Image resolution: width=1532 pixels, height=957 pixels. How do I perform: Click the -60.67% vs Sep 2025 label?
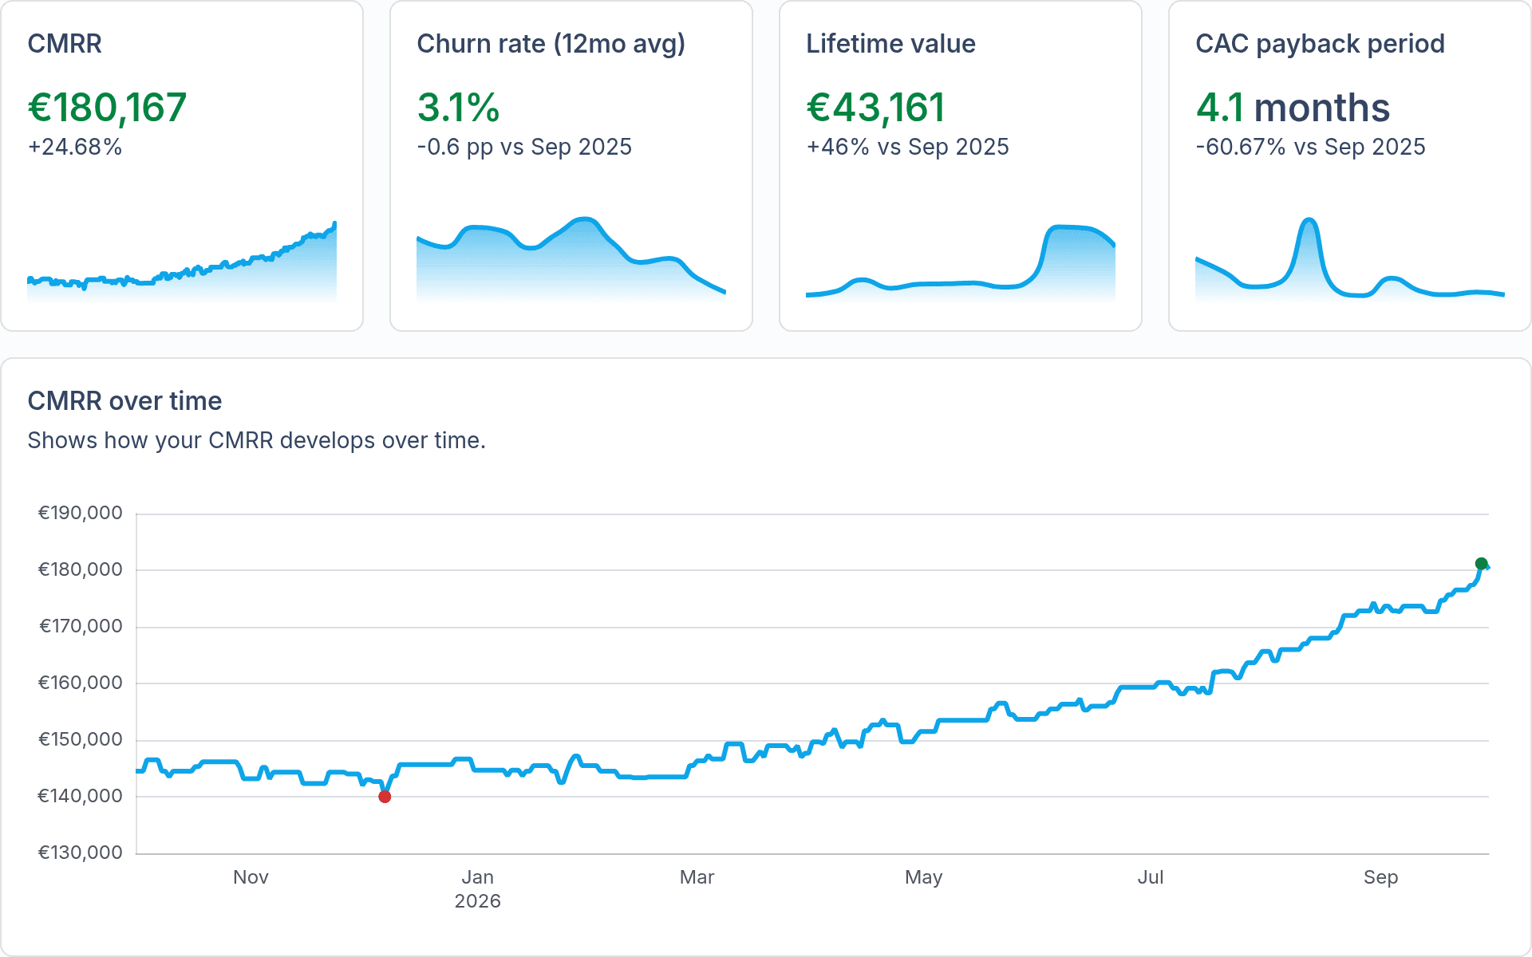pyautogui.click(x=1310, y=147)
